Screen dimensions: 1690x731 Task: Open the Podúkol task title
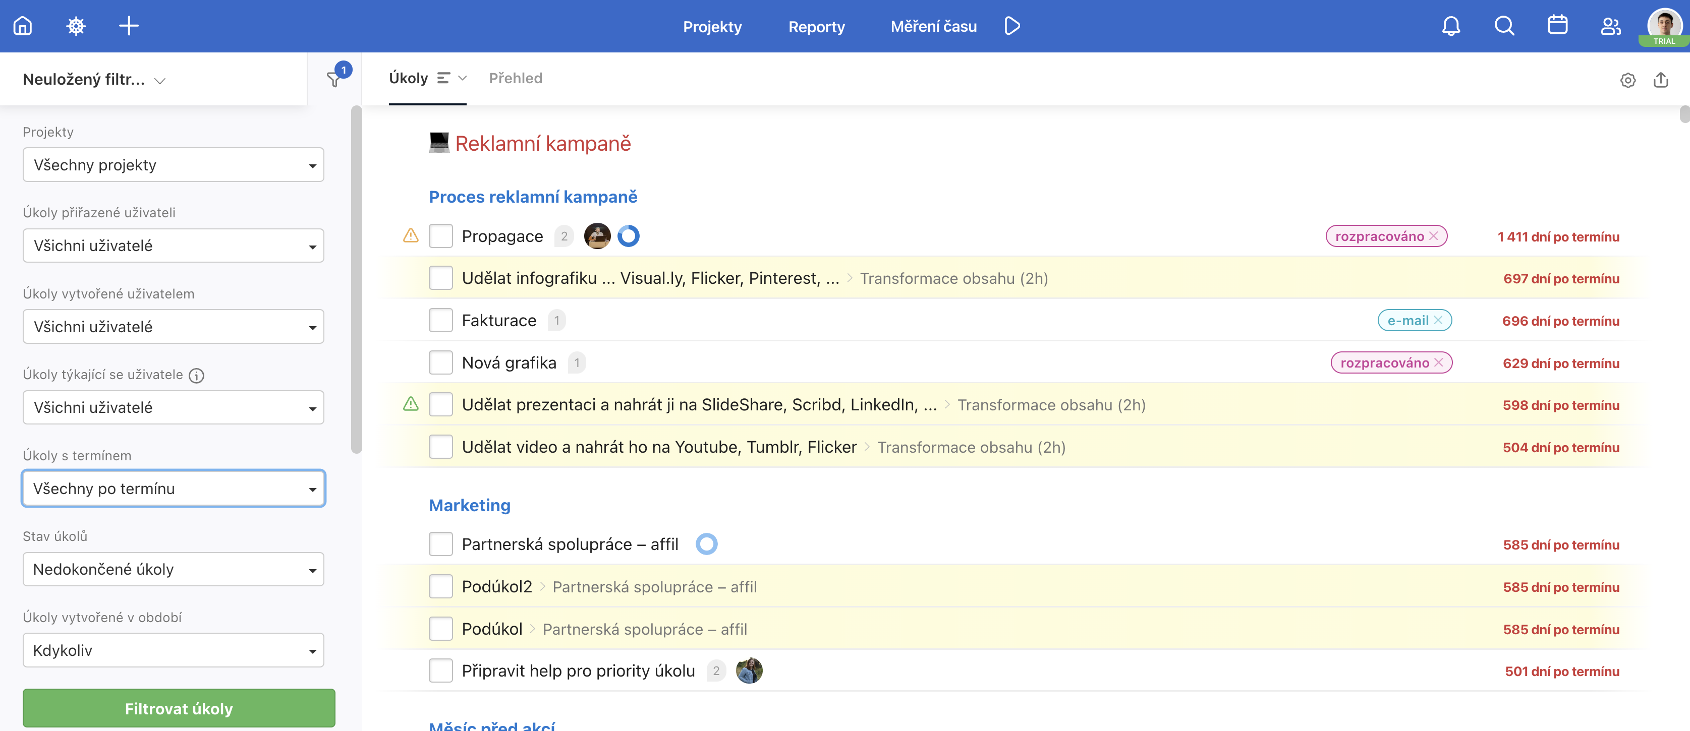coord(492,629)
